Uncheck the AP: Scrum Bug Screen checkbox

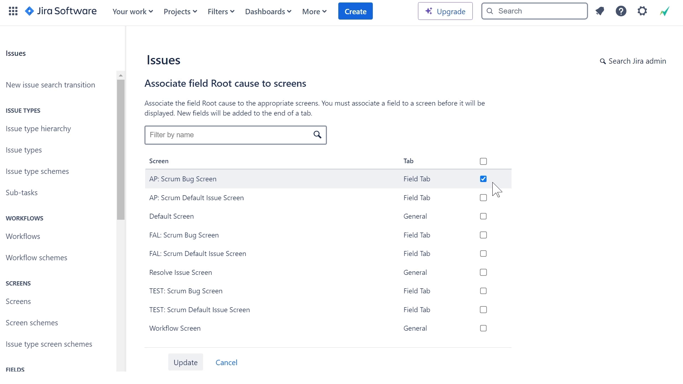(483, 179)
